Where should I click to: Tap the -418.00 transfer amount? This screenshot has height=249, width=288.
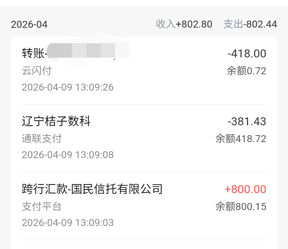pyautogui.click(x=247, y=54)
